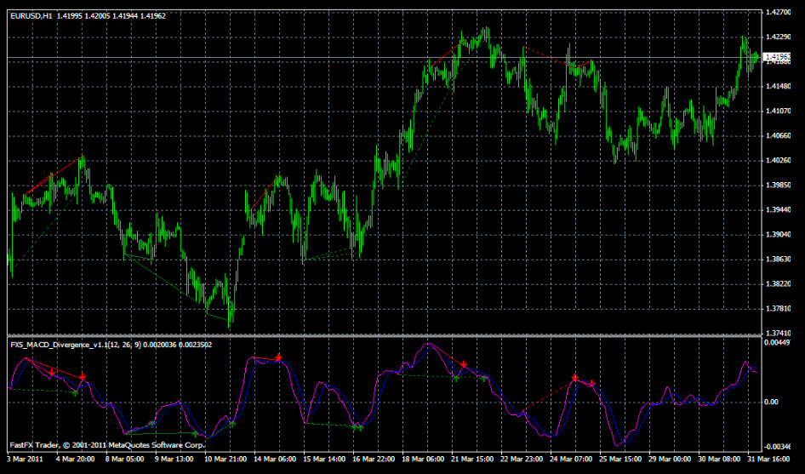Click the leftmost green up arrow in MACD panel
This screenshot has width=805, height=474.
point(75,393)
